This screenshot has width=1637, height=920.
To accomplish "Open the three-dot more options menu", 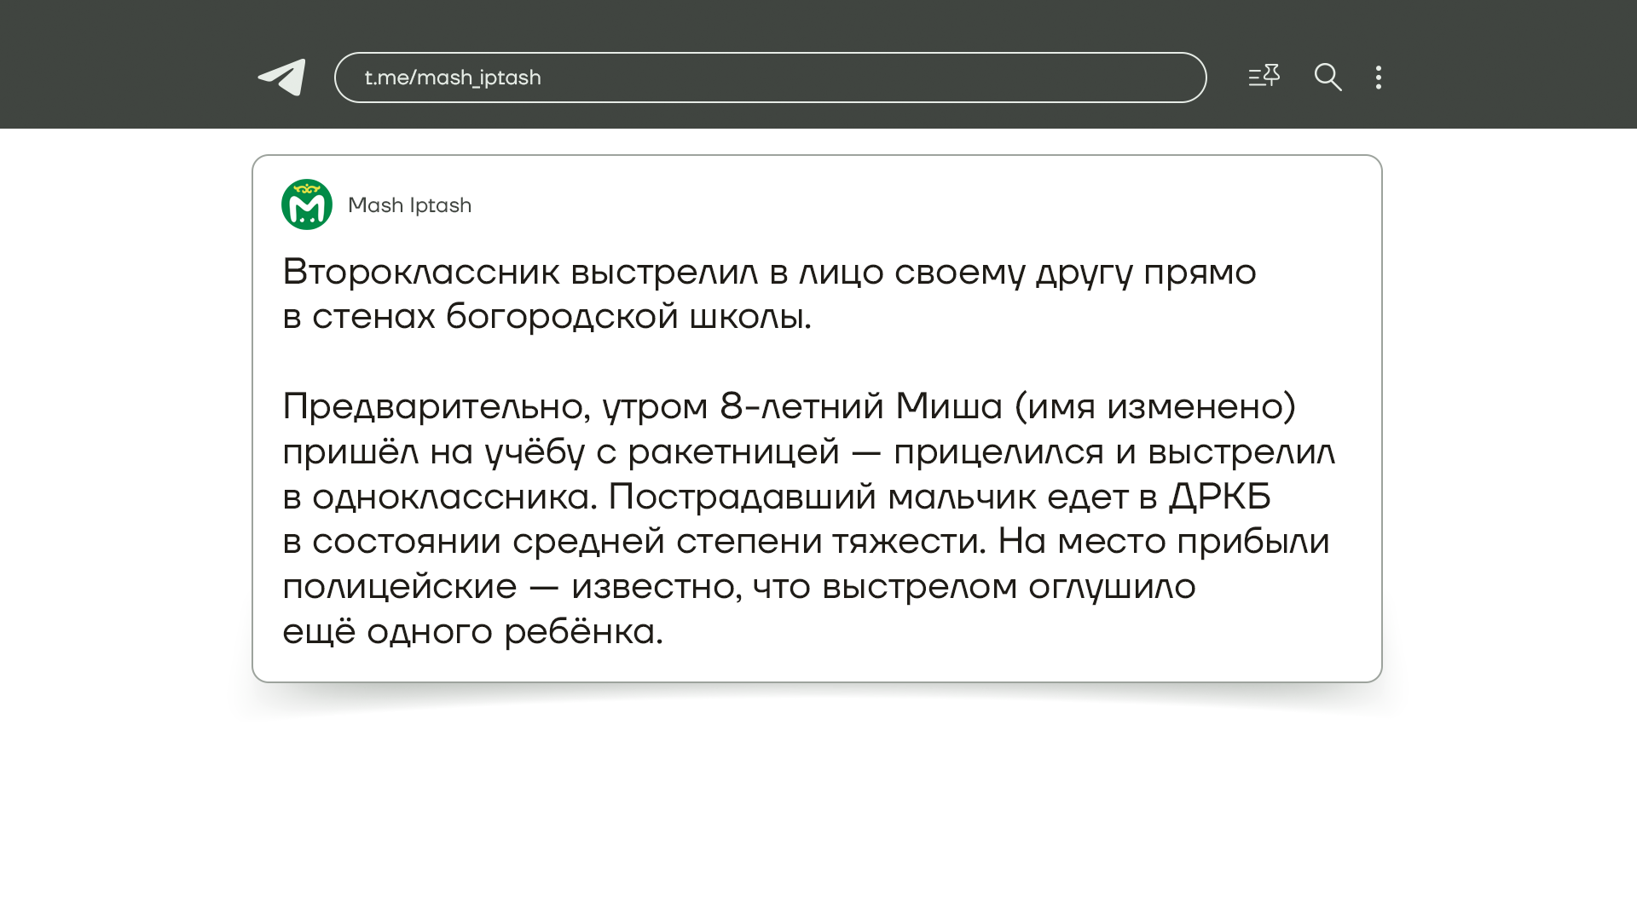I will point(1378,78).
